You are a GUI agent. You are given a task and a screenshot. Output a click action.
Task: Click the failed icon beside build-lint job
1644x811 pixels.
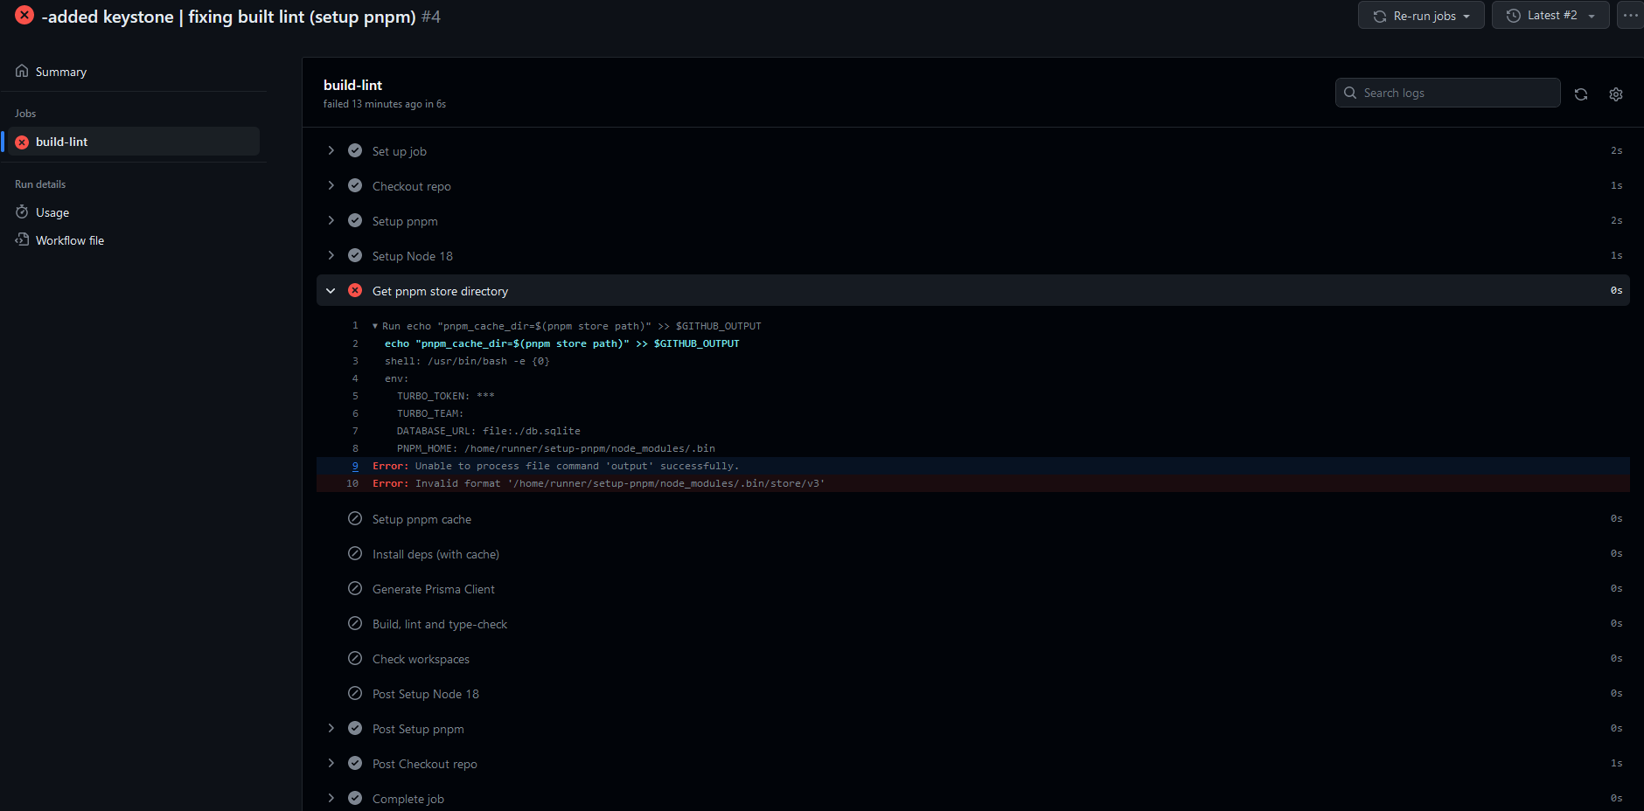coord(22,142)
